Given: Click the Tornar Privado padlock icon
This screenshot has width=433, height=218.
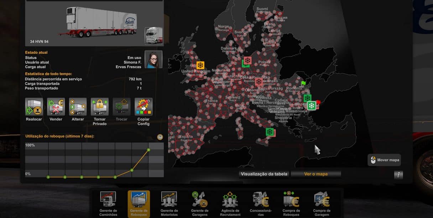Looking at the screenshot, I should pos(100,107).
